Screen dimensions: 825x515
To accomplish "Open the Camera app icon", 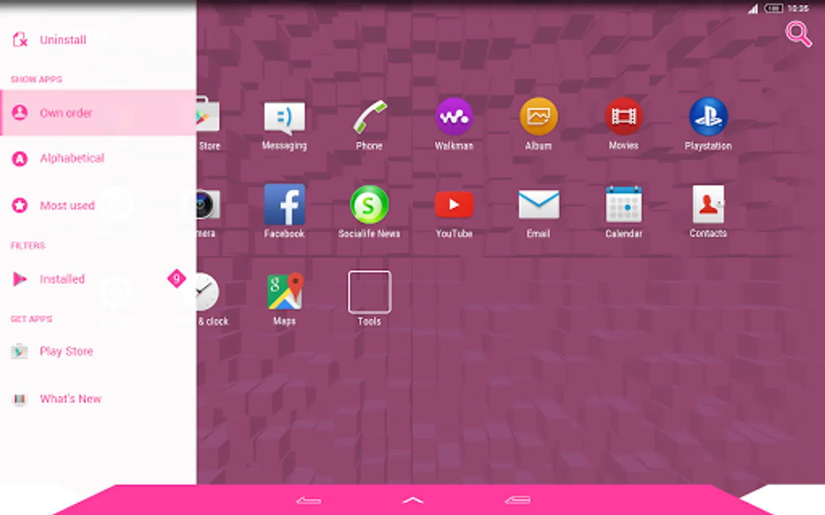I will click(208, 204).
